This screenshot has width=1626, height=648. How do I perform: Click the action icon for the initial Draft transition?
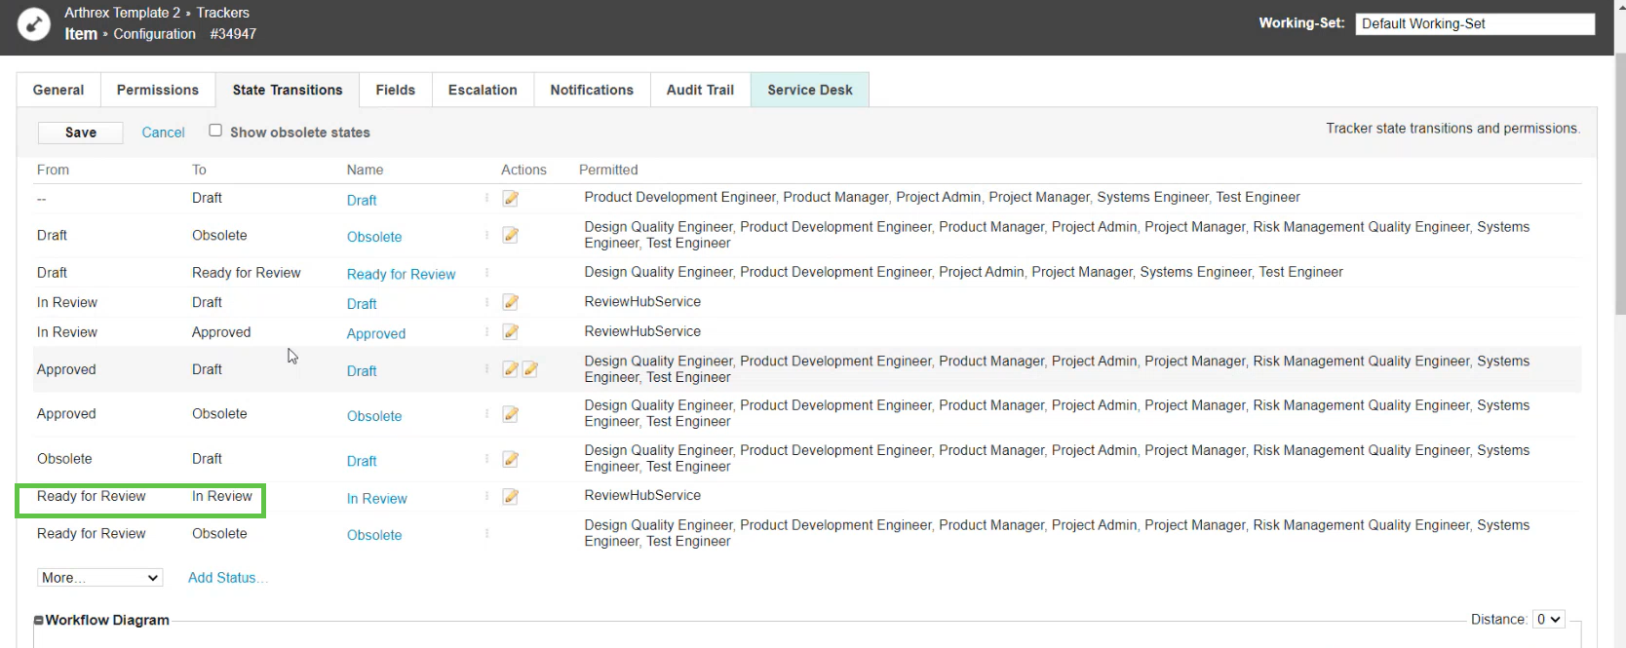[x=510, y=199]
